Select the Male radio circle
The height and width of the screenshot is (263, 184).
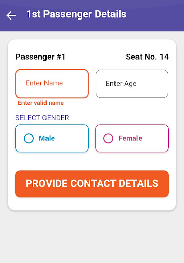29,138
